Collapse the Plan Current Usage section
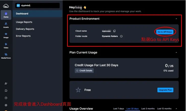 point(176,52)
